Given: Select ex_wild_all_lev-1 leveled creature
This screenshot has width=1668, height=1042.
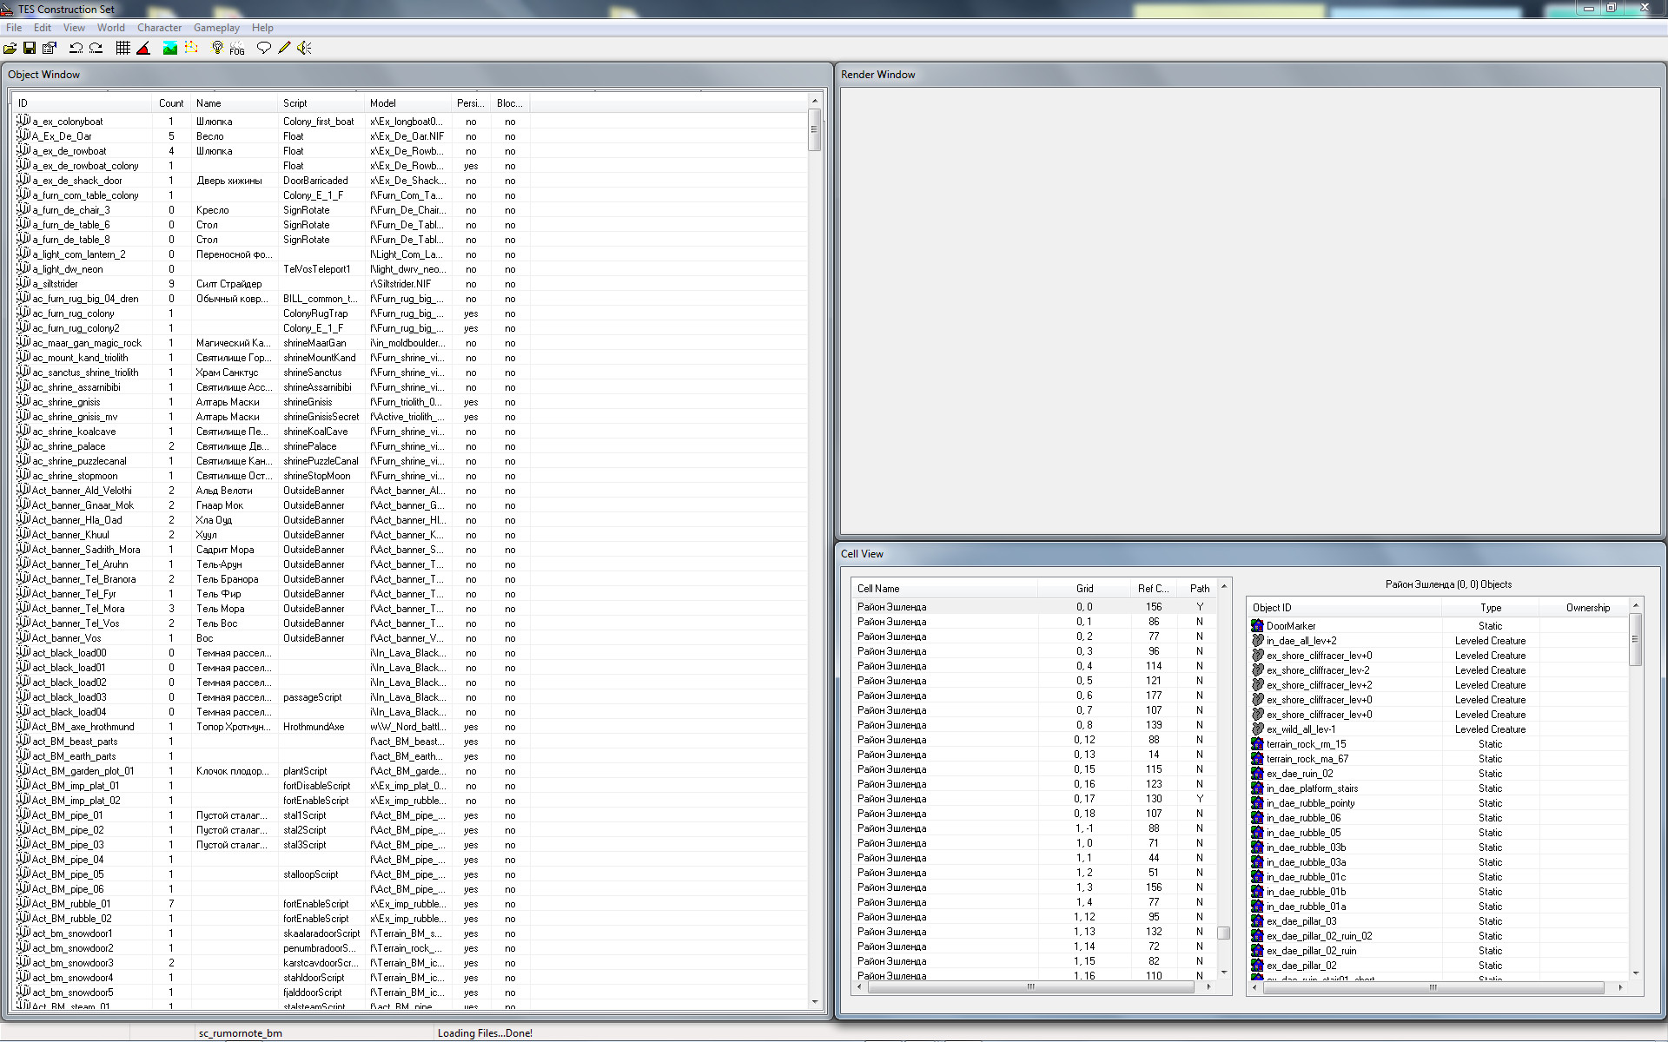Looking at the screenshot, I should coord(1439,729).
